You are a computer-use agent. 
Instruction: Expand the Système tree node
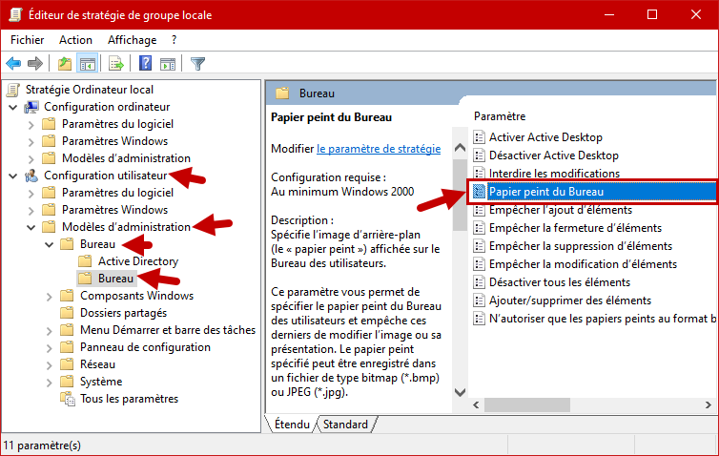point(49,383)
